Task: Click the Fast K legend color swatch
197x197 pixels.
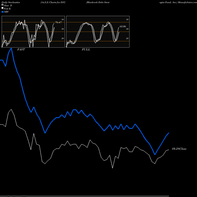Action: [x=2, y=8]
